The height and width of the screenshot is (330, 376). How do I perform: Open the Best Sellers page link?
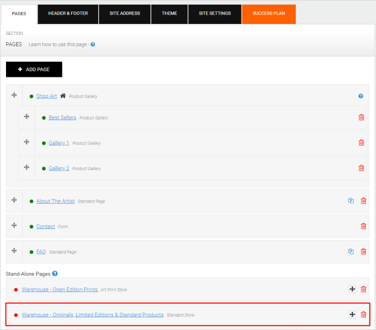[x=62, y=118]
